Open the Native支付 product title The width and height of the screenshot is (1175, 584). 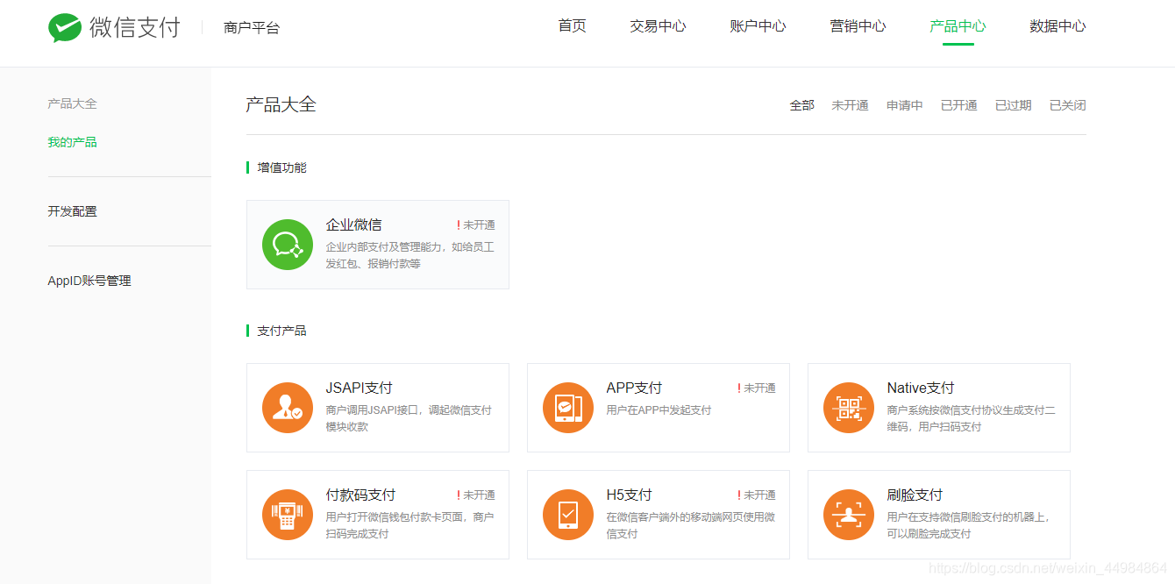920,388
